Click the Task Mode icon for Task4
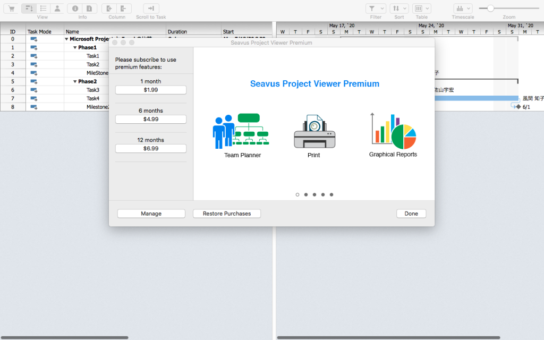 pos(33,98)
